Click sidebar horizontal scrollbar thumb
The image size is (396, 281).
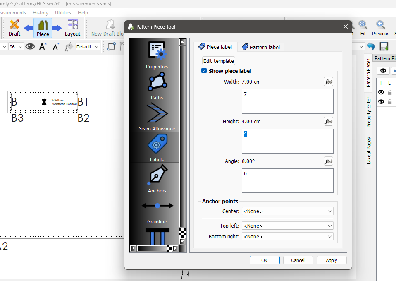pos(152,248)
